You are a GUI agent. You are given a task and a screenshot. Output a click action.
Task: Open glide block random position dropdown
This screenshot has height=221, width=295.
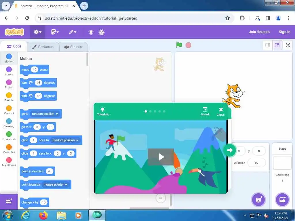click(65, 140)
